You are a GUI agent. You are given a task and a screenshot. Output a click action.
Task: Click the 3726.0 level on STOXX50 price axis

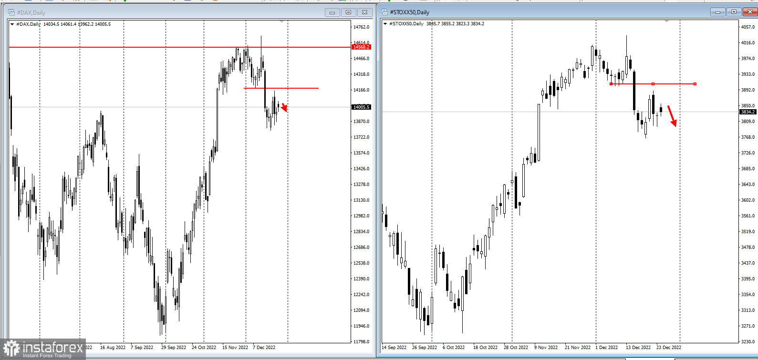(748, 153)
